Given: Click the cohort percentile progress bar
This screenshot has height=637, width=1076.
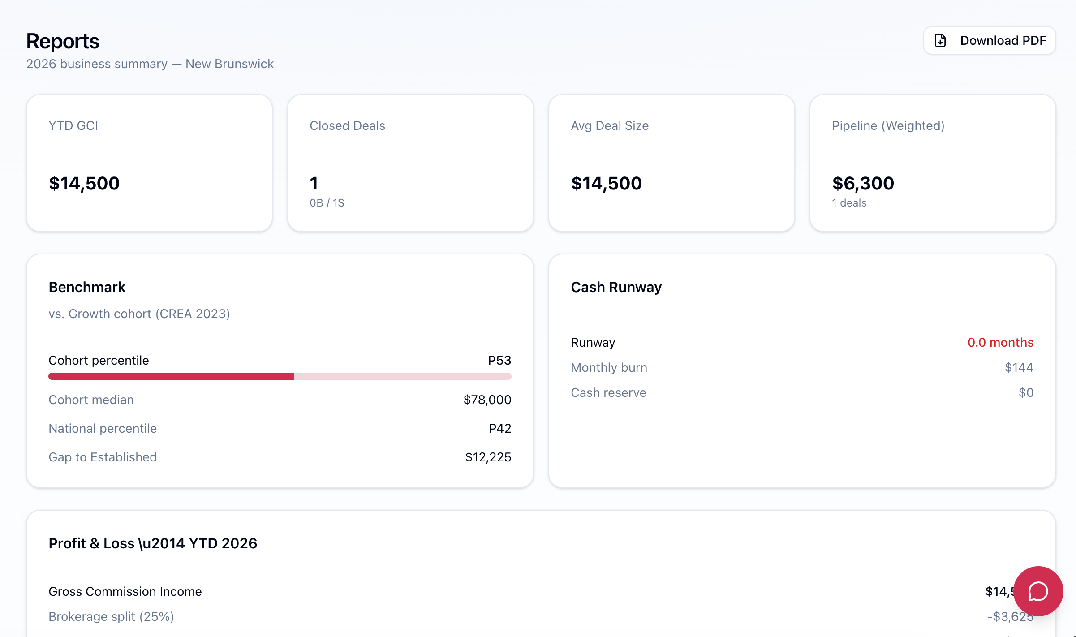Looking at the screenshot, I should [280, 376].
